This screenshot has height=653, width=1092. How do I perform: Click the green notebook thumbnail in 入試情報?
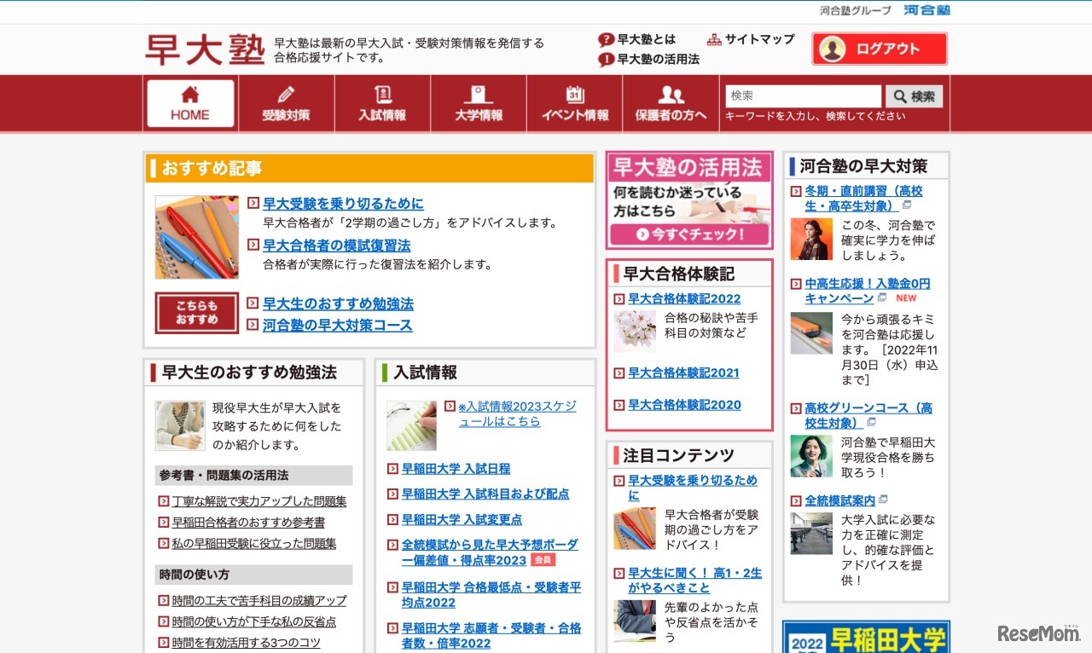tap(411, 425)
